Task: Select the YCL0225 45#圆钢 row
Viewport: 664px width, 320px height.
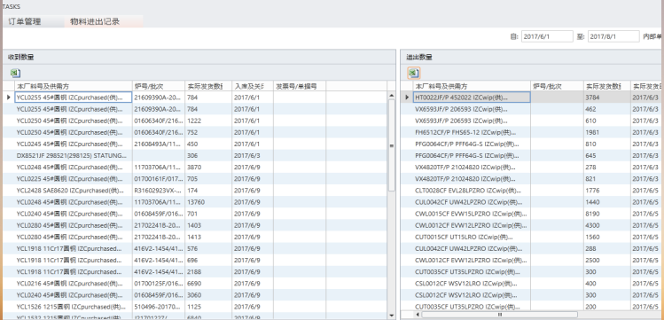Action: pyautogui.click(x=195, y=179)
